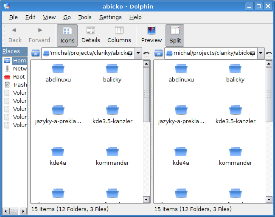
Task: Select abclinuxu folder in right pane
Action: tap(181, 73)
